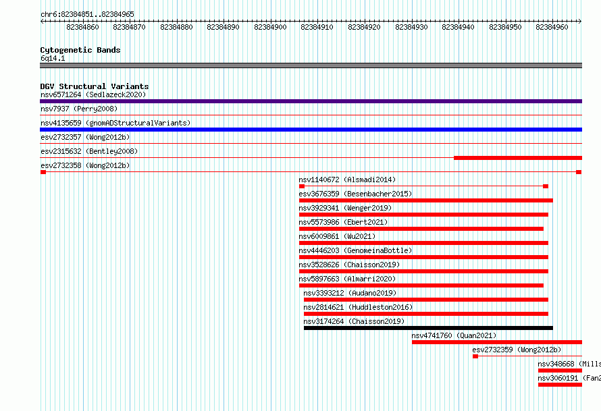Image resolution: width=601 pixels, height=411 pixels.
Task: Click the right end block of esv2732358
Action: tap(579, 172)
